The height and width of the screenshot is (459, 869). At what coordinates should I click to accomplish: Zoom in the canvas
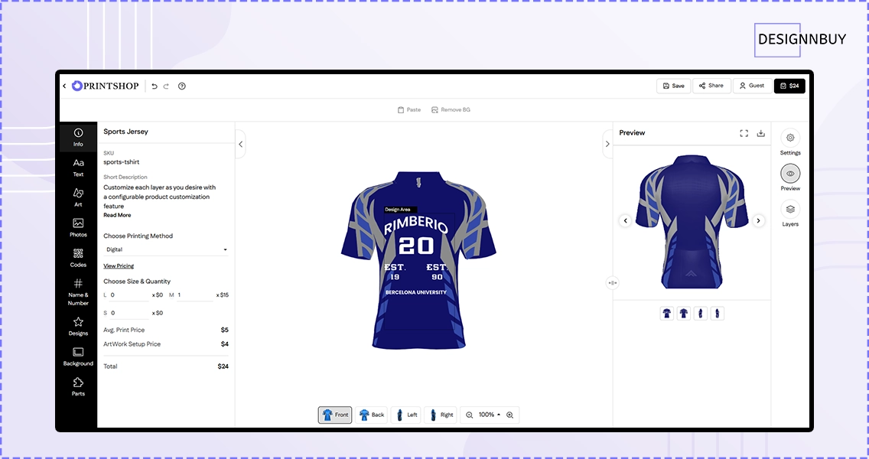point(510,415)
